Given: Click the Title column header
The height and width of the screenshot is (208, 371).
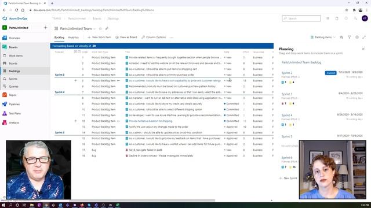Looking at the screenshot, I should [128, 52].
